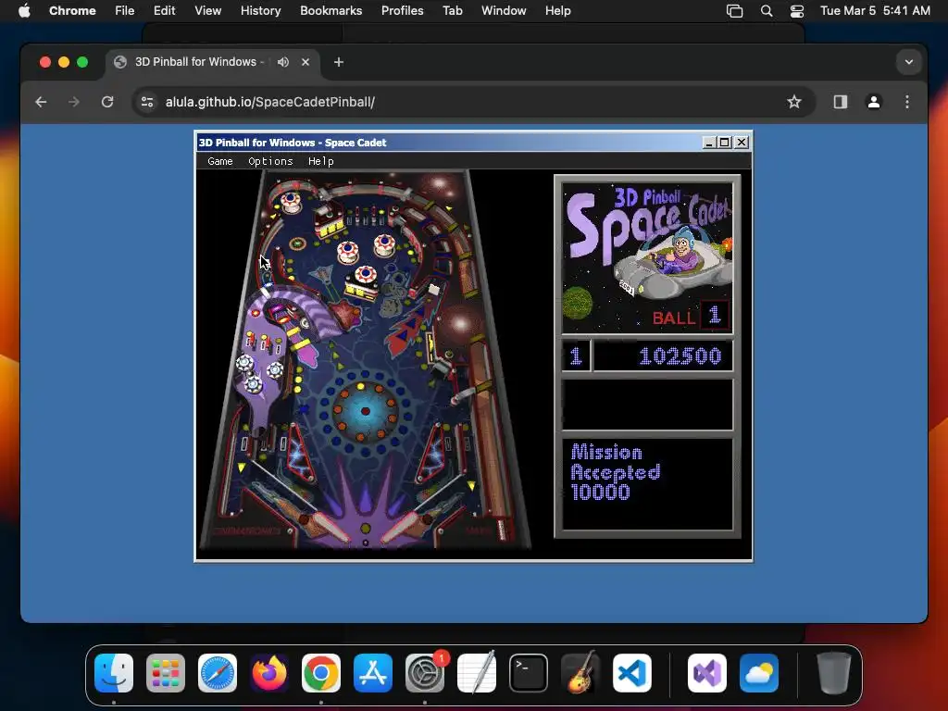Click the score value 102500
This screenshot has width=948, height=711.
(x=680, y=355)
